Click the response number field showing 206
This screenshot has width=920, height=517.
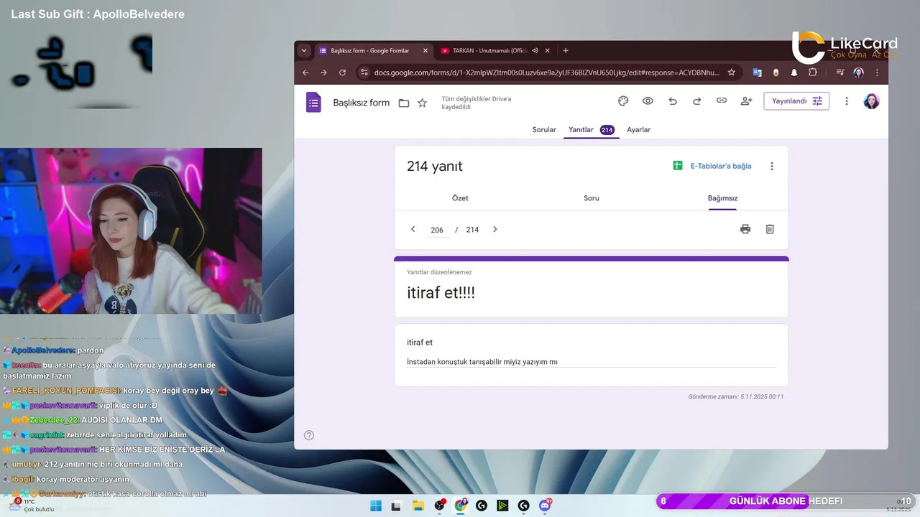437,230
